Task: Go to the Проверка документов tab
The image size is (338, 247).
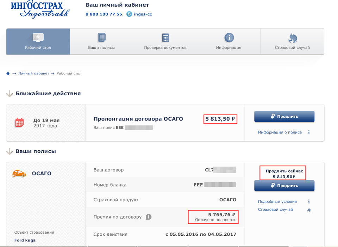Action: click(x=165, y=41)
